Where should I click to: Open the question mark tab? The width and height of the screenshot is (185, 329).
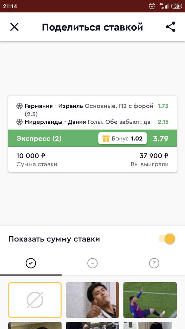pyautogui.click(x=154, y=263)
